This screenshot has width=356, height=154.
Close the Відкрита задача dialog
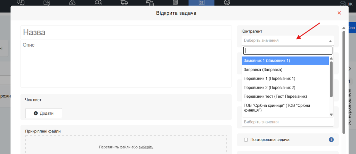339,13
